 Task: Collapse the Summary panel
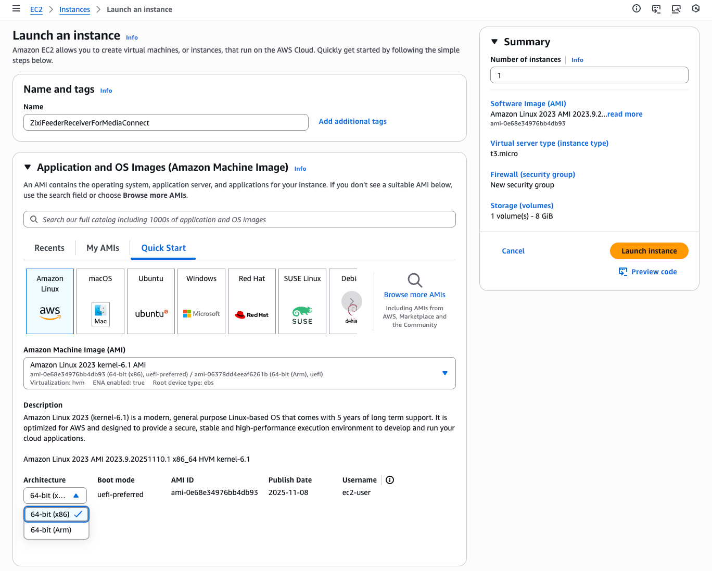[x=494, y=42]
